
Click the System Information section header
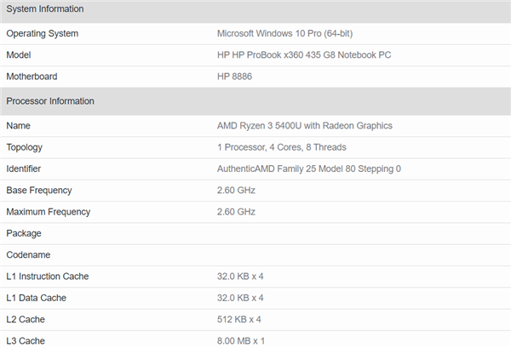coord(45,9)
